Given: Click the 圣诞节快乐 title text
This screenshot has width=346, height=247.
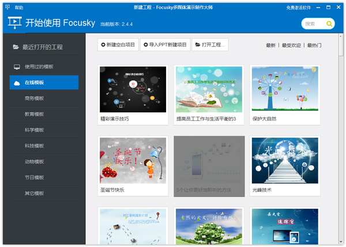Looking at the screenshot, I should click(x=112, y=190).
